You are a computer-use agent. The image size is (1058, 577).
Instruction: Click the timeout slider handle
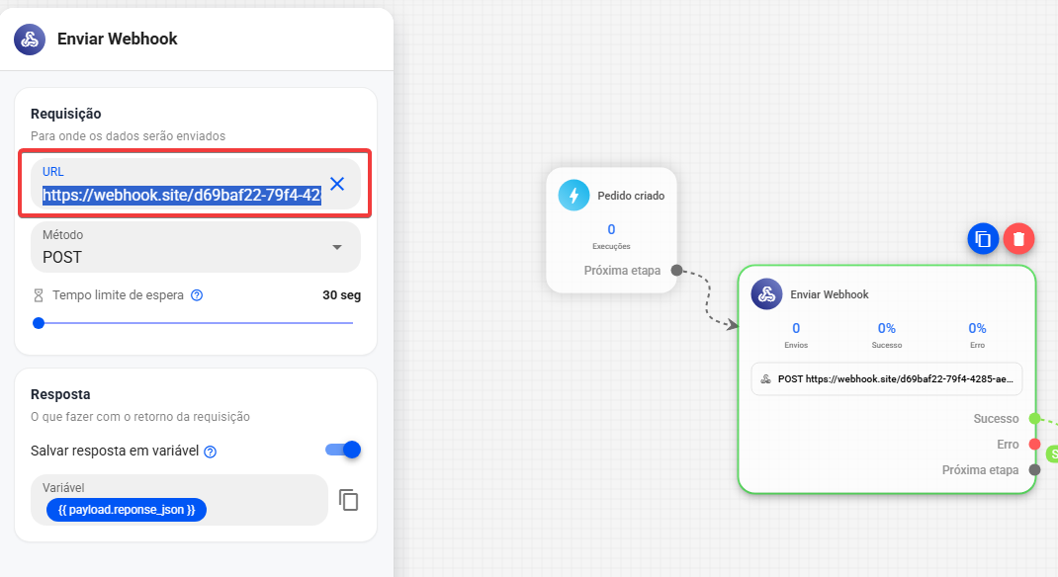tap(39, 323)
